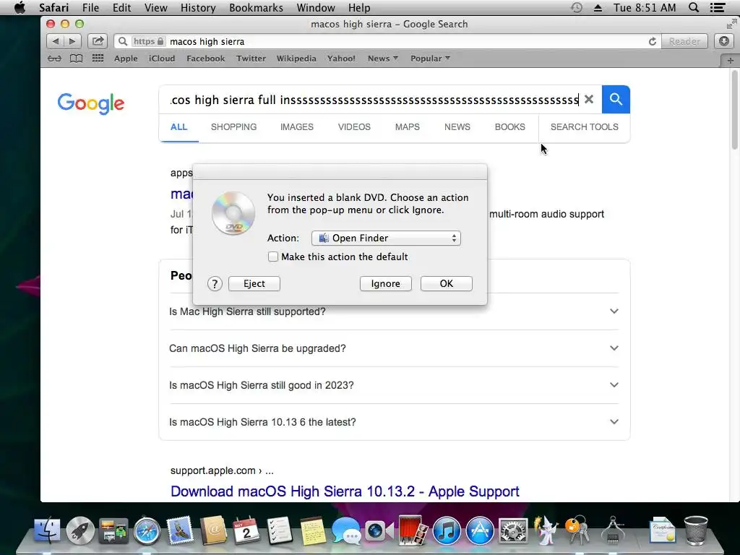Open System Preferences gear in Dock
This screenshot has width=740, height=555.
[514, 530]
